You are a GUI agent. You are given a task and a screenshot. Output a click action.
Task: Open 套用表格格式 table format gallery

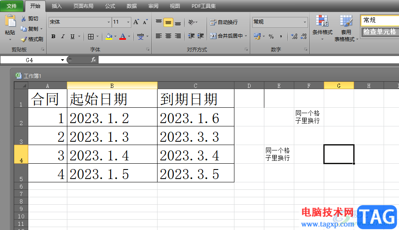(346, 28)
